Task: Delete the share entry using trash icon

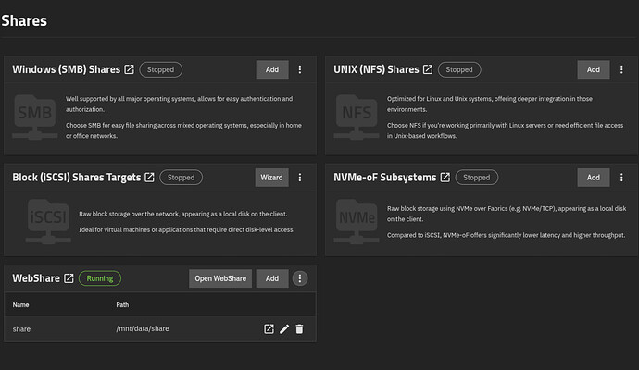Action: 299,328
